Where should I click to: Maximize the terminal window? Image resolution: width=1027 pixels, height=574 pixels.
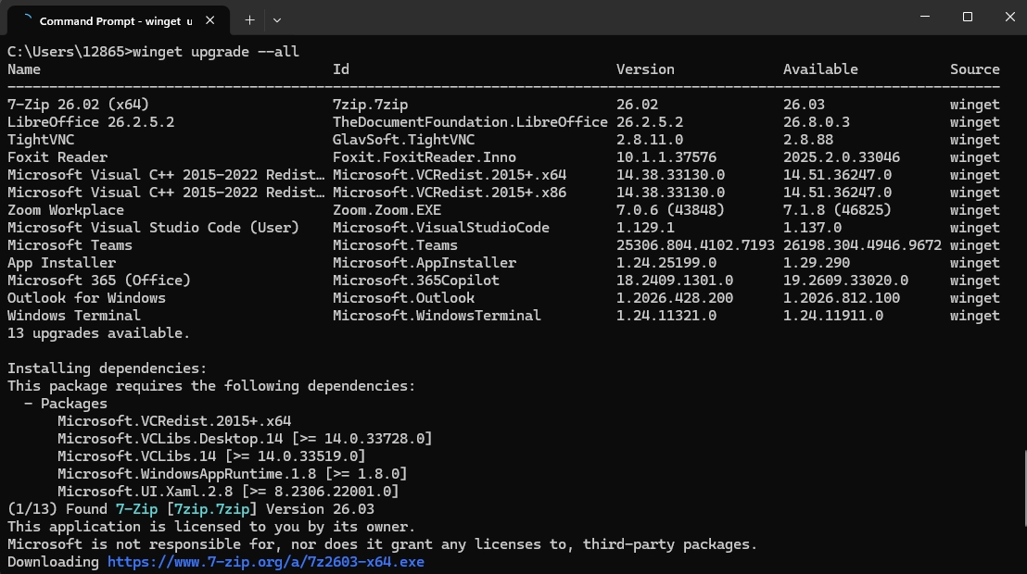(x=968, y=17)
